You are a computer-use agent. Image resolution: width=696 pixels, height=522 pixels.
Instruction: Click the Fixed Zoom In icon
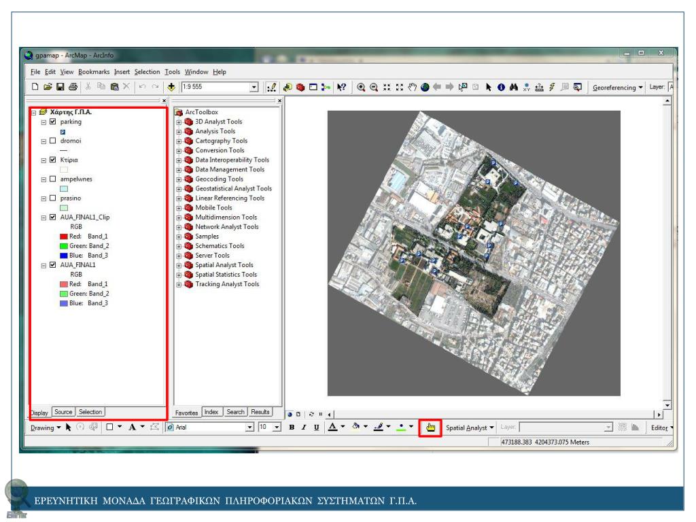(387, 88)
